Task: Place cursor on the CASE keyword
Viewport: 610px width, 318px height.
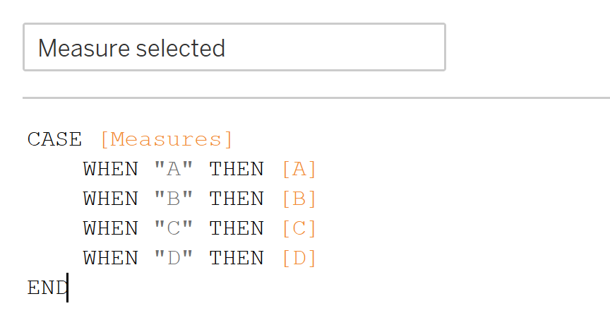Action: 54,139
